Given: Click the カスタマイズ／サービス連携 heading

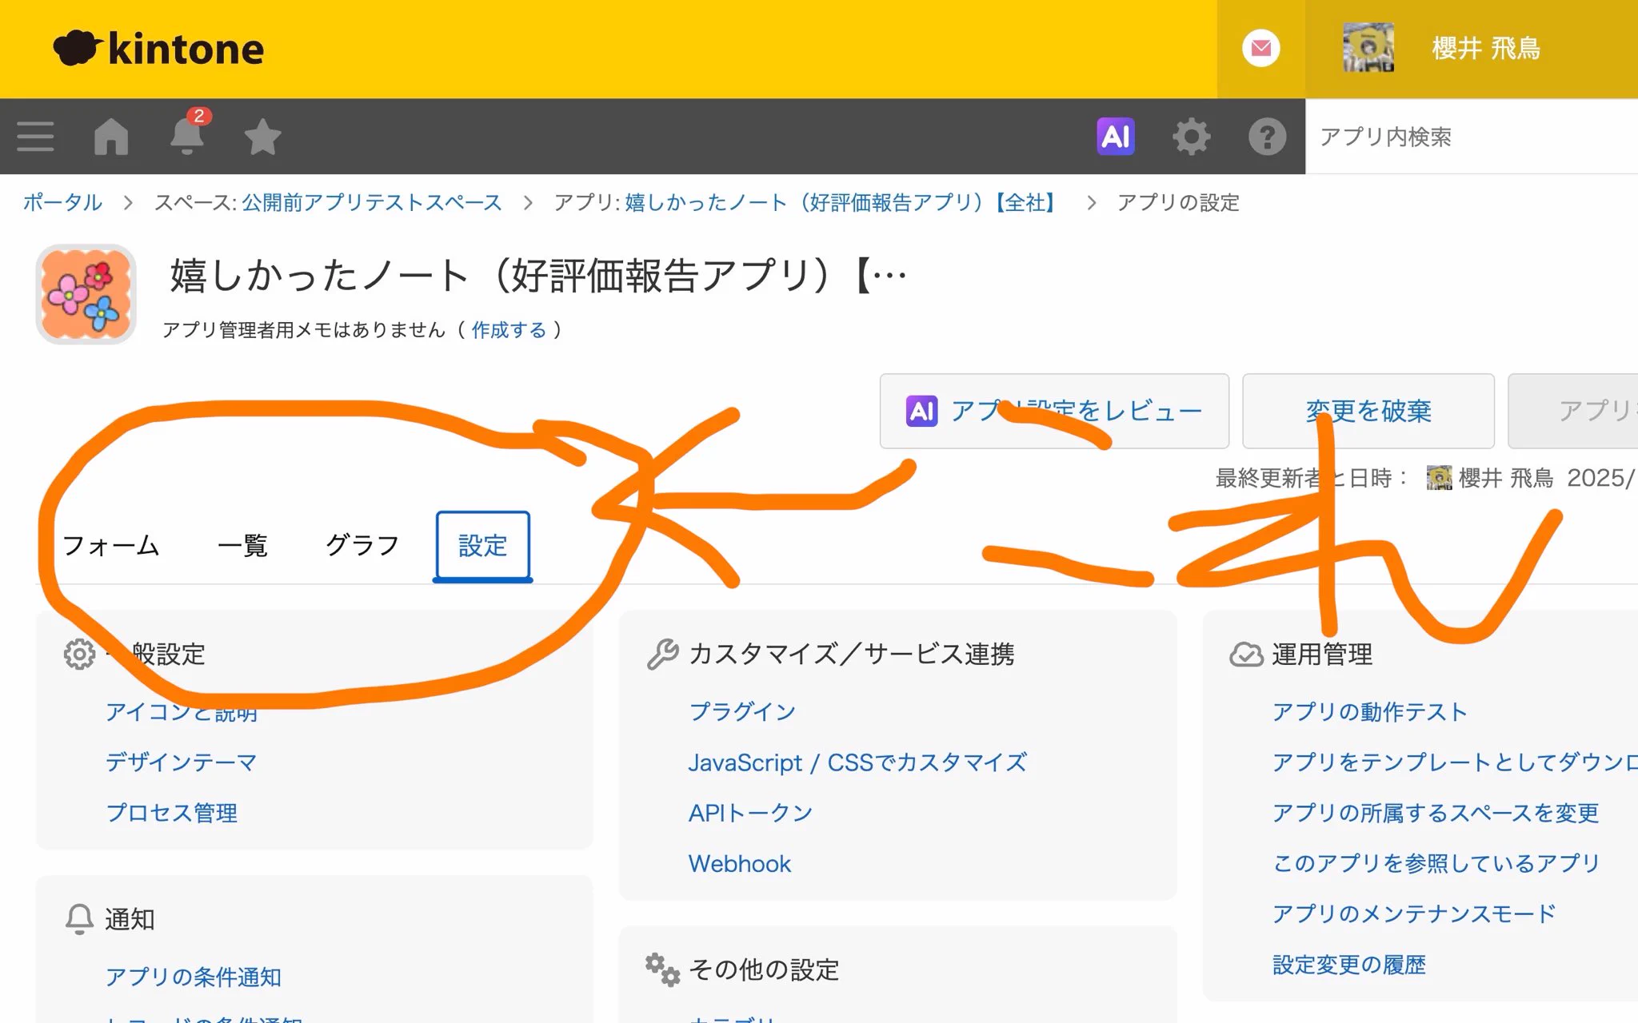Looking at the screenshot, I should pyautogui.click(x=852, y=654).
